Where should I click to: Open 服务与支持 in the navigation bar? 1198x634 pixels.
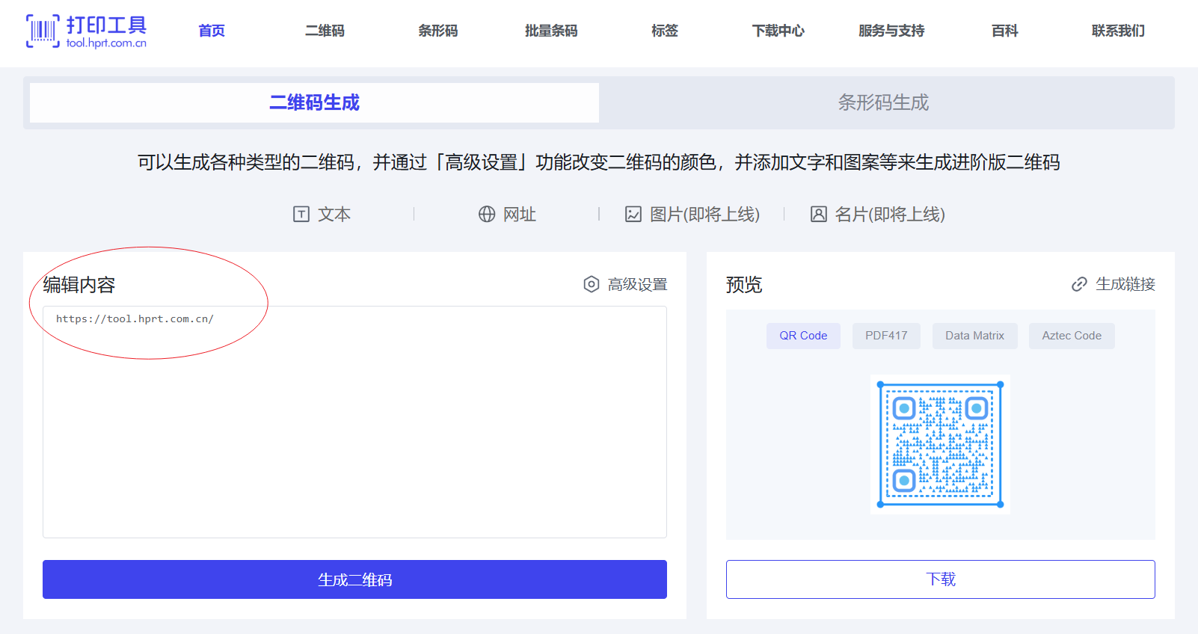891,31
